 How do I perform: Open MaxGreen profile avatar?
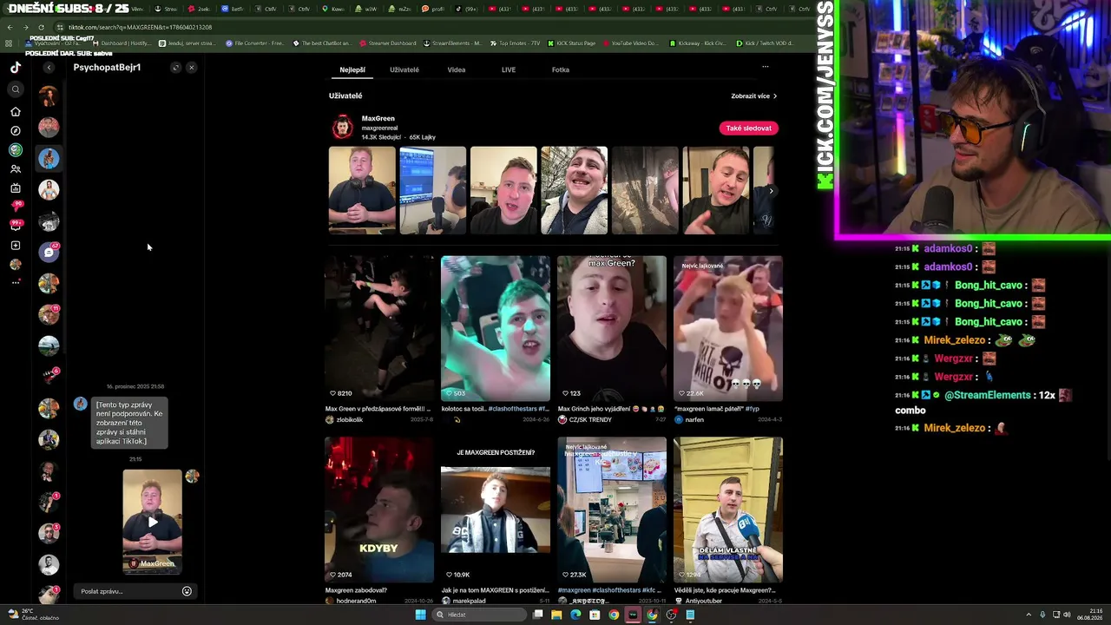pyautogui.click(x=342, y=128)
